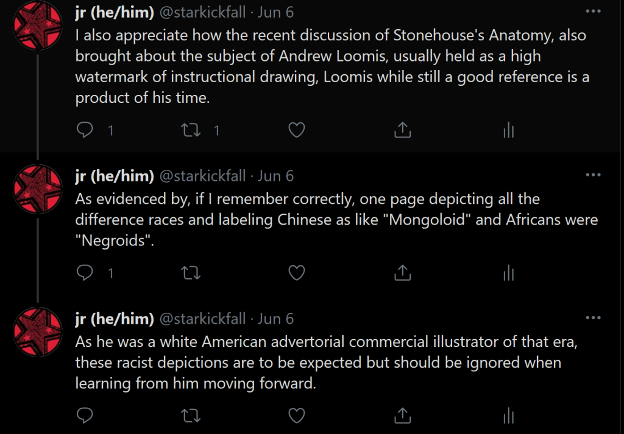View analytics for the "As evidenced by" tweet
This screenshot has width=624, height=434.
(x=508, y=273)
